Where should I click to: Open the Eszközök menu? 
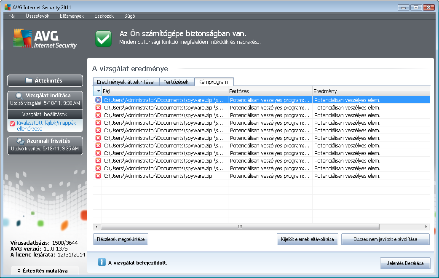tap(104, 16)
